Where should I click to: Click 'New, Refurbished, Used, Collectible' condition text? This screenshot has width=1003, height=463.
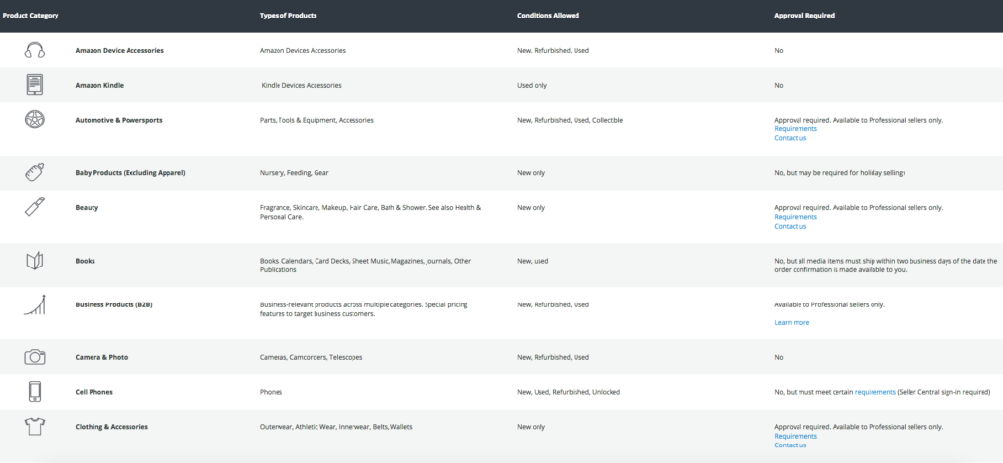570,120
